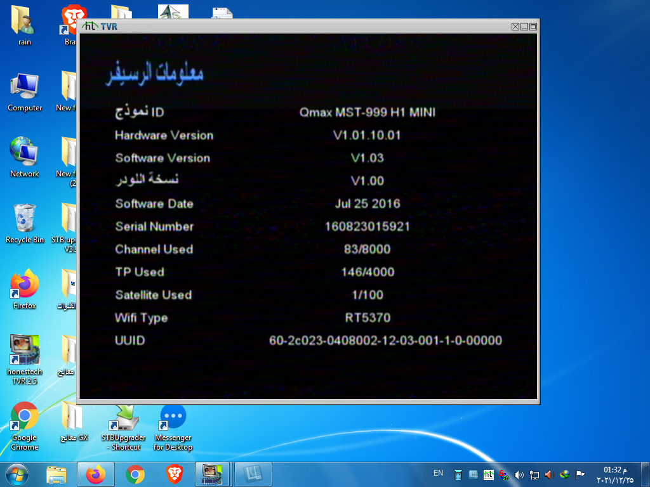Switch to Firefox in the taskbar
This screenshot has width=650, height=487.
(x=96, y=474)
